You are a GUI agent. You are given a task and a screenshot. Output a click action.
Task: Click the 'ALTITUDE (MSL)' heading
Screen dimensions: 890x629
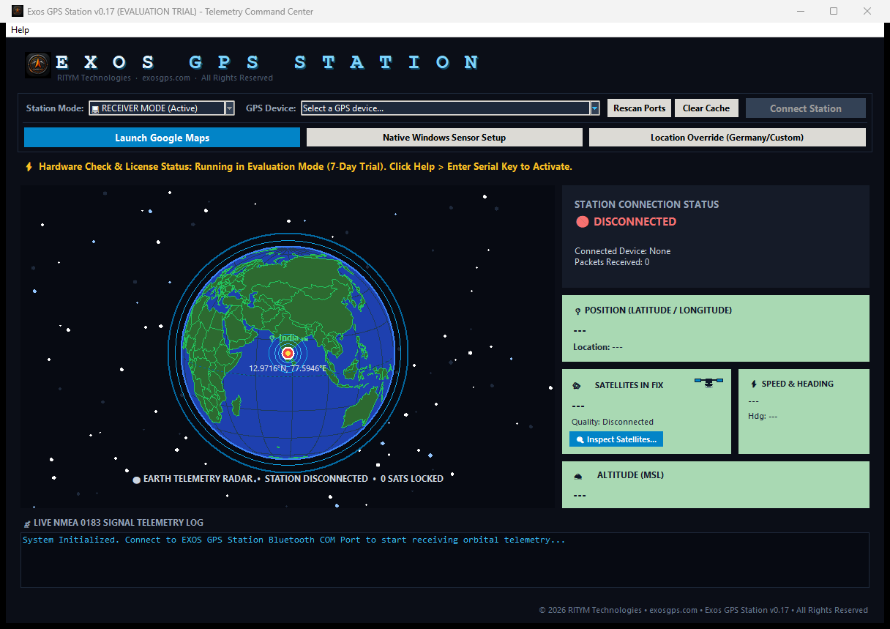pos(630,475)
